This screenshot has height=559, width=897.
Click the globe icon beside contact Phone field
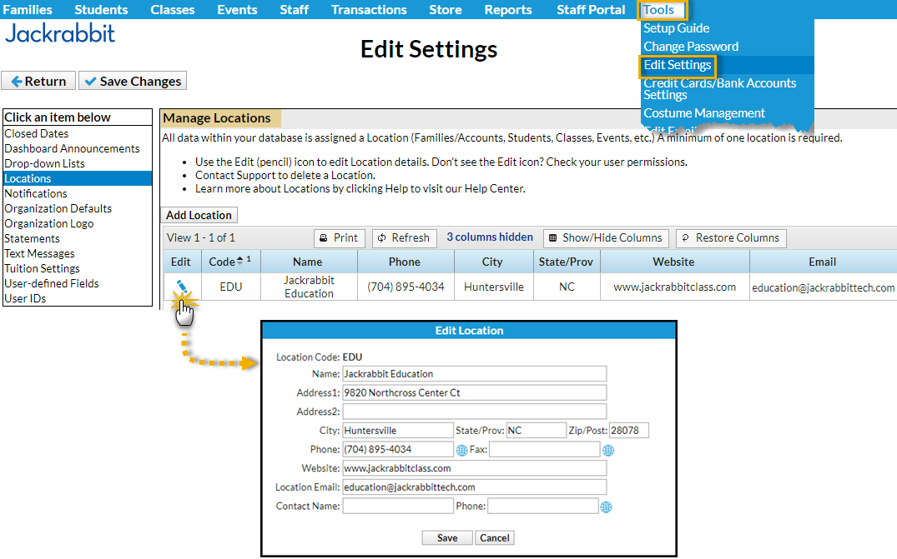pyautogui.click(x=606, y=507)
